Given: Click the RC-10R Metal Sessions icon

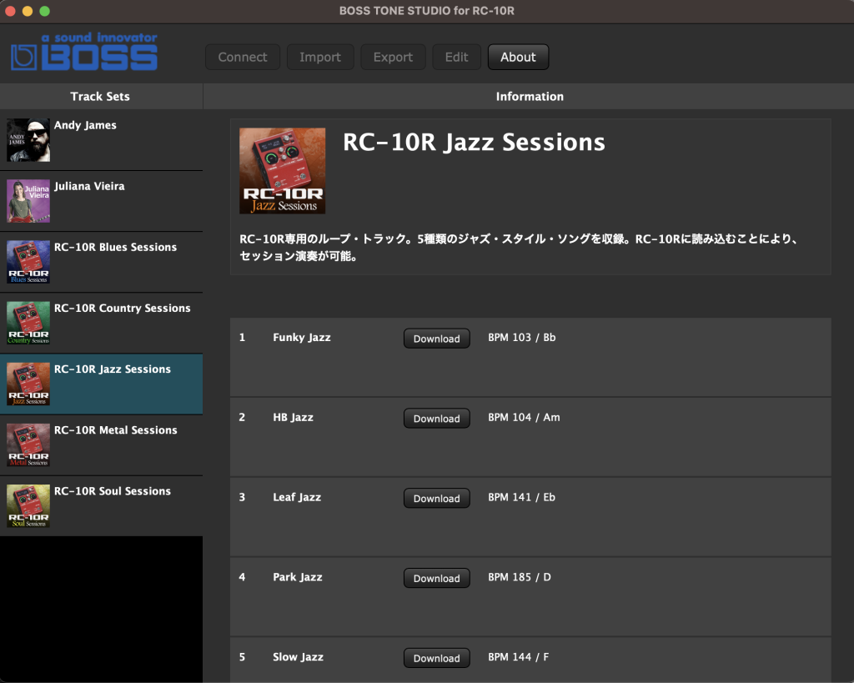Looking at the screenshot, I should tap(28, 444).
